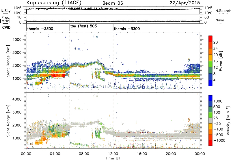Click the '20:00' time axis label

[171, 154]
